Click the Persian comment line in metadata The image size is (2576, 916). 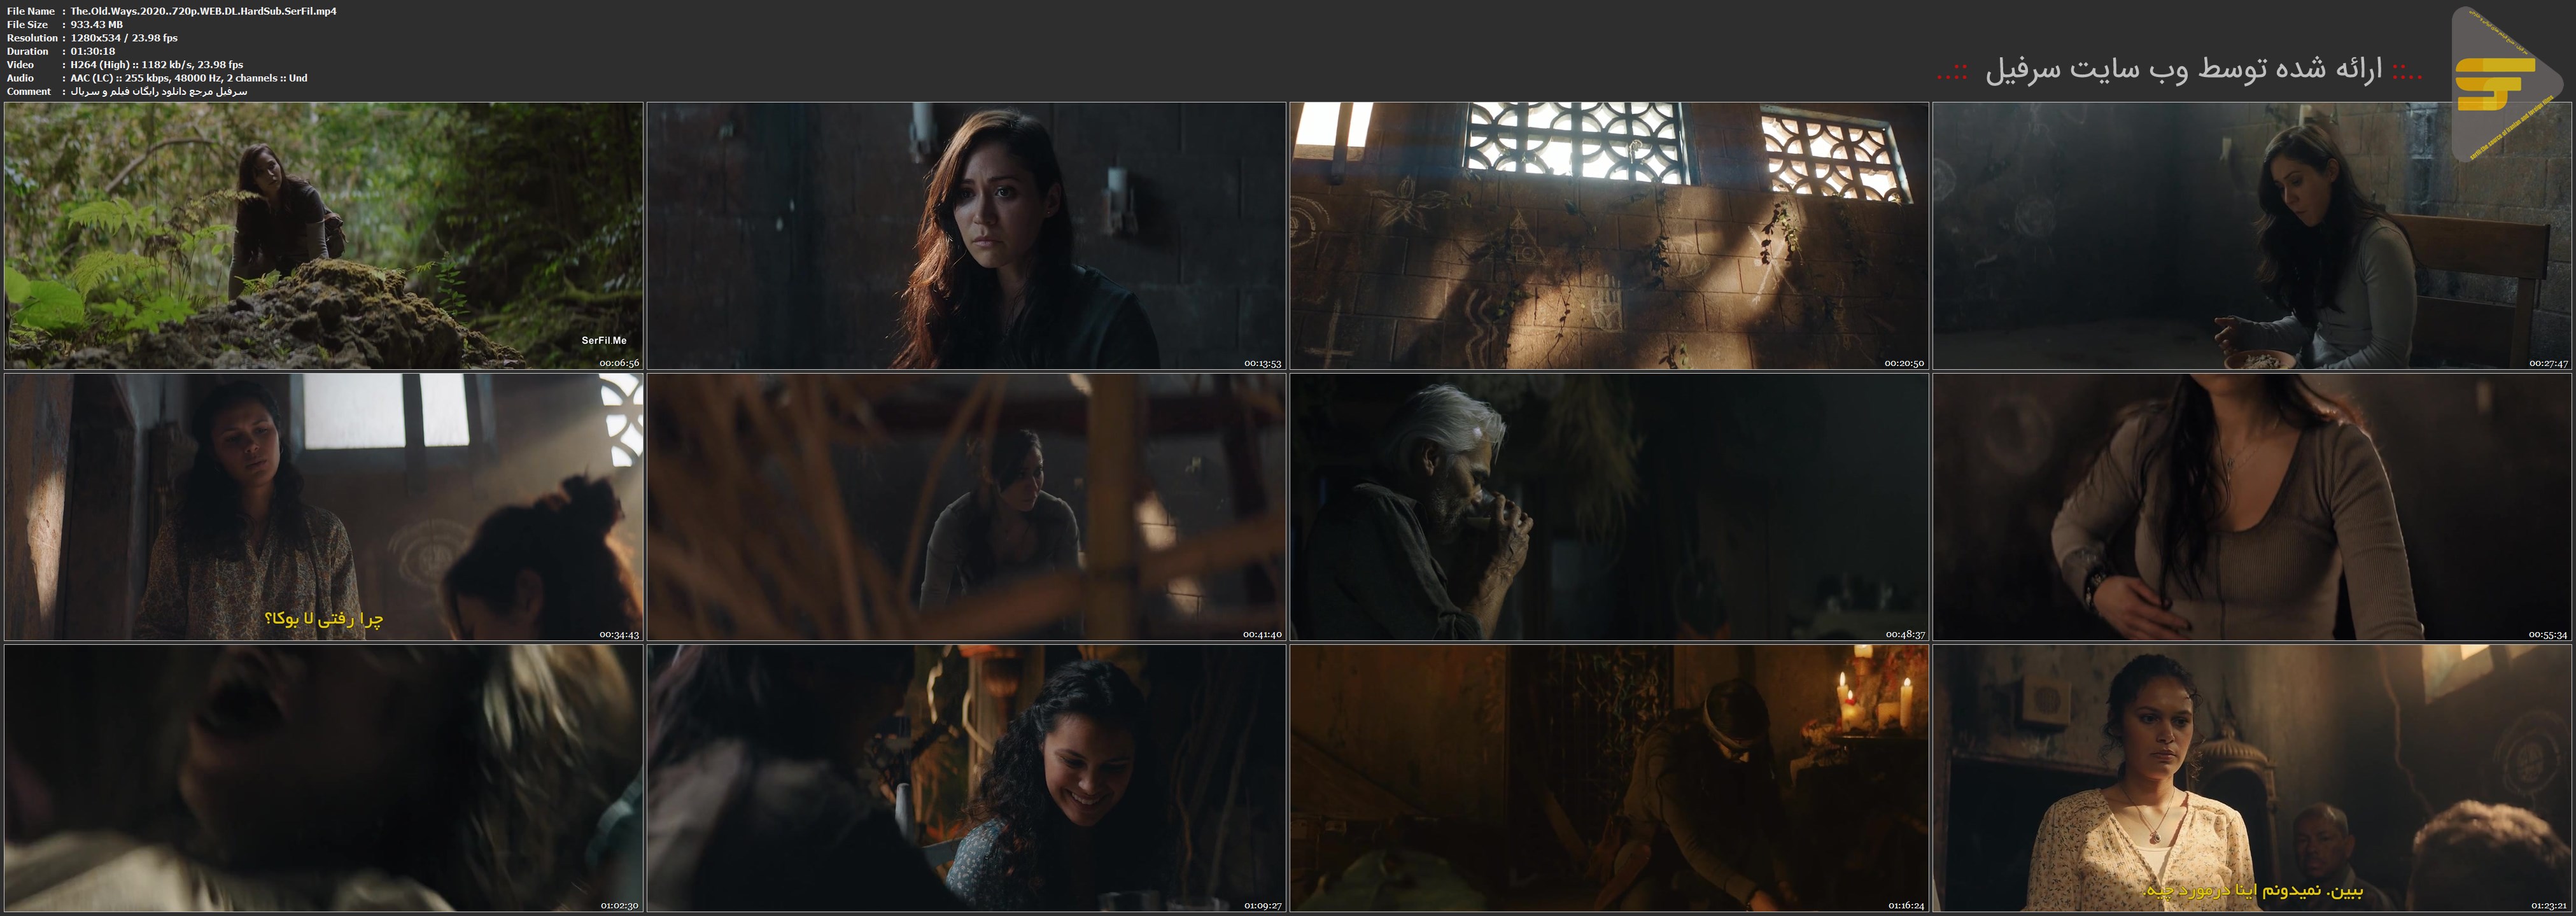[x=159, y=91]
